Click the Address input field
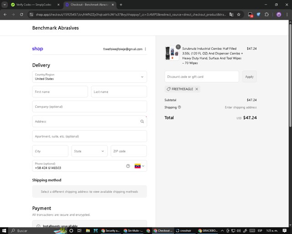Viewport: 292px width, 234px height. click(89, 121)
